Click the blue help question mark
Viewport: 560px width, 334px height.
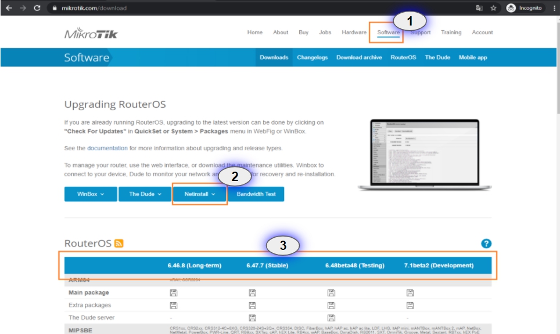point(486,244)
